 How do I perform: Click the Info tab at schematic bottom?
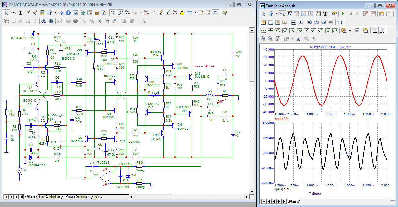[97, 197]
